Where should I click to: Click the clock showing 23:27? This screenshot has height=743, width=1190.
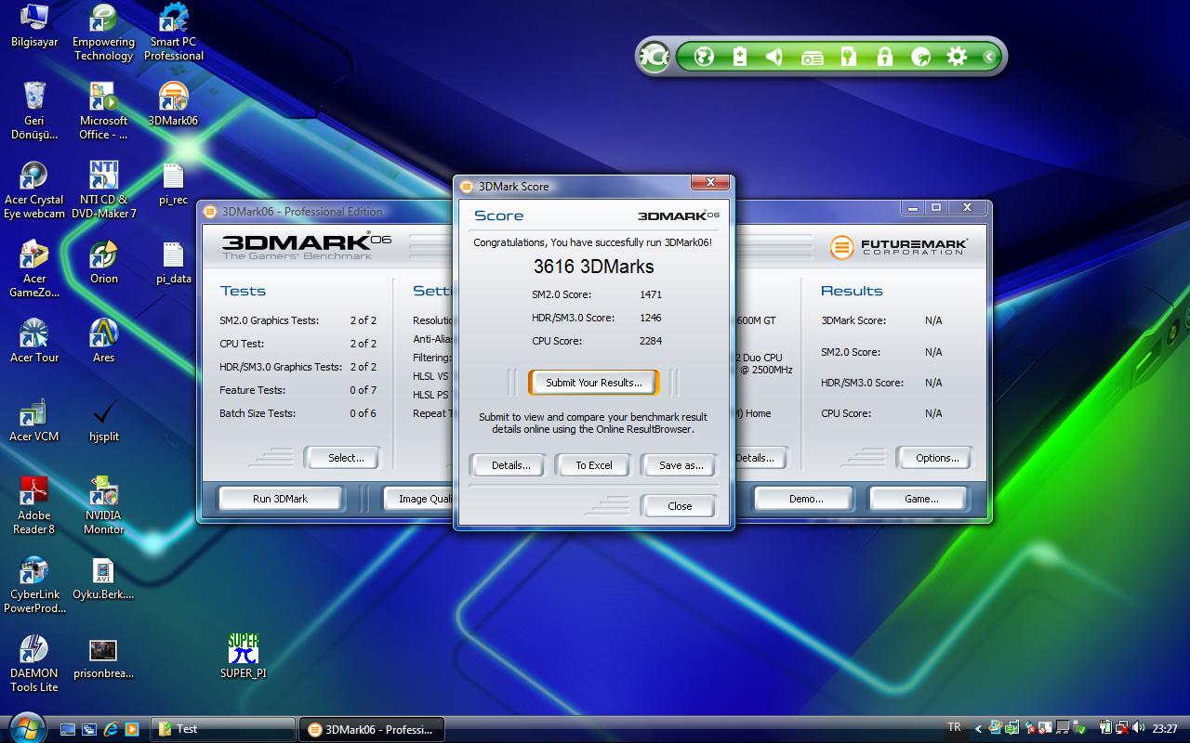1165,729
